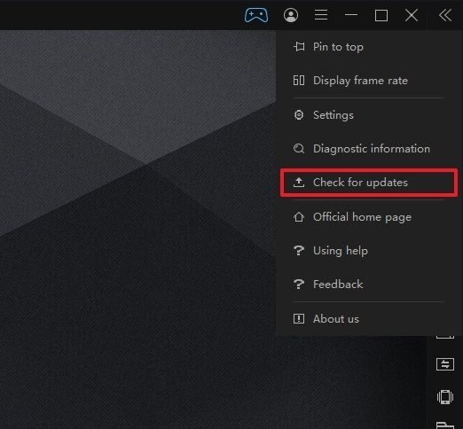Click the house icon for home page
Image resolution: width=463 pixels, height=429 pixels.
pos(299,217)
